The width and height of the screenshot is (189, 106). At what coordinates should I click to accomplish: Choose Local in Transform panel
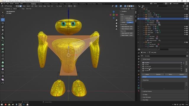(130, 22)
